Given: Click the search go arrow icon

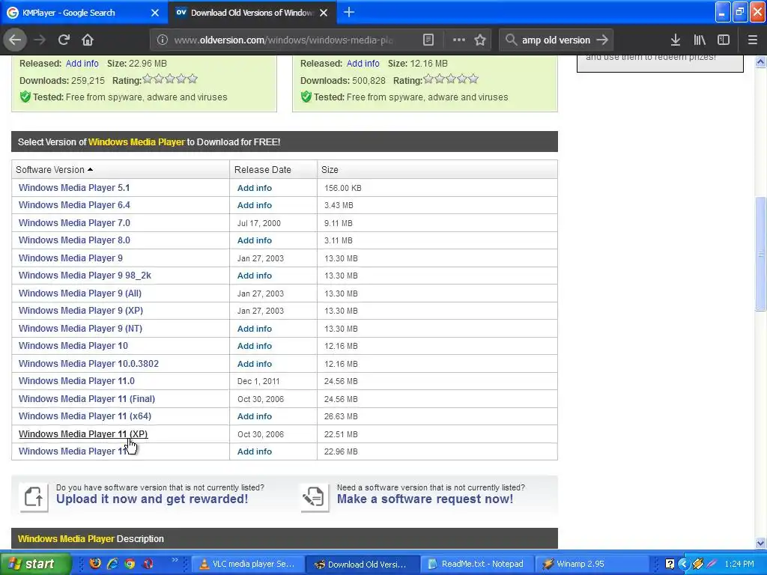Looking at the screenshot, I should (603, 40).
